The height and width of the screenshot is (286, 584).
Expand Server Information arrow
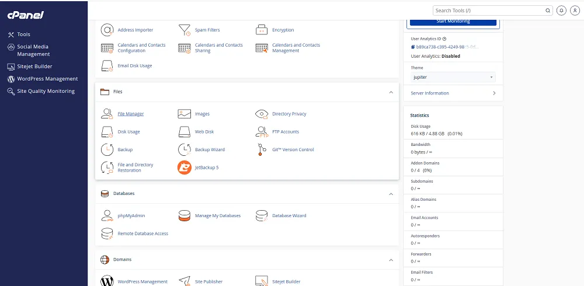coord(494,93)
